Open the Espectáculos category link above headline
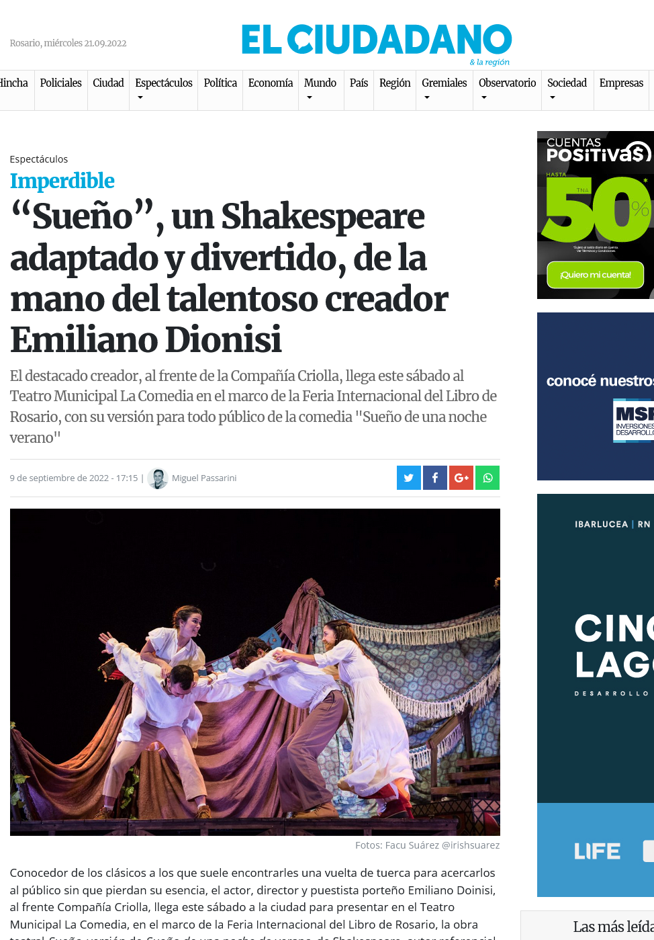Viewport: 654px width, 940px height. [x=39, y=159]
